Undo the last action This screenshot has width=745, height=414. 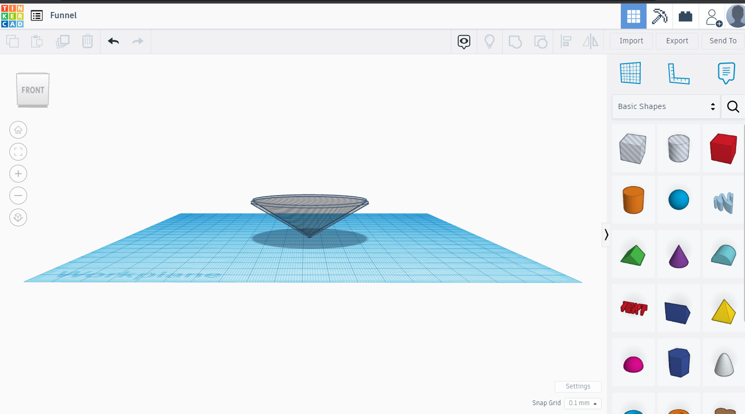pyautogui.click(x=113, y=41)
